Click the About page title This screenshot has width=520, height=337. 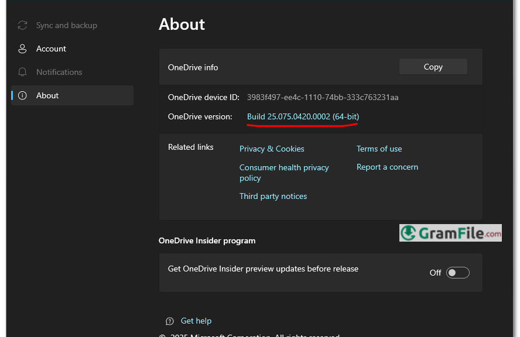tap(182, 24)
